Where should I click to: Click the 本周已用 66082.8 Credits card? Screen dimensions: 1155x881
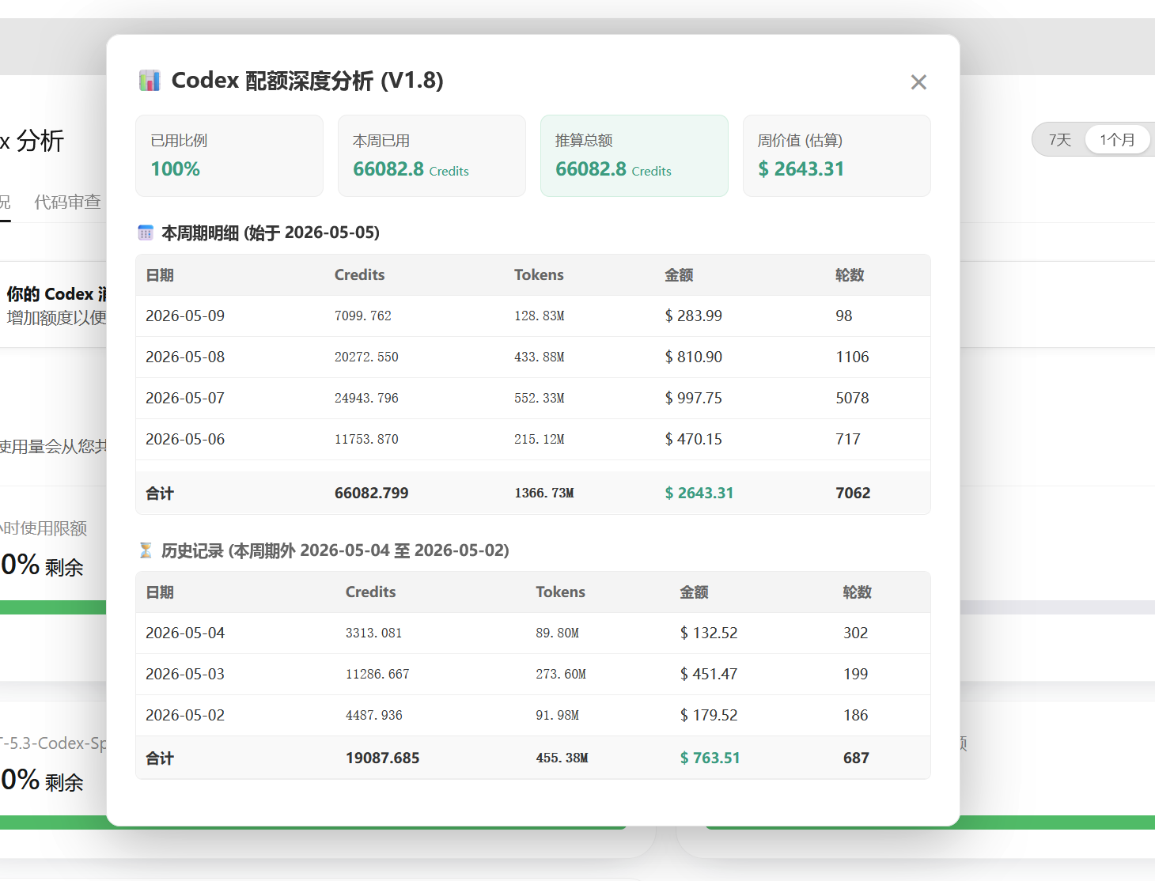click(432, 156)
